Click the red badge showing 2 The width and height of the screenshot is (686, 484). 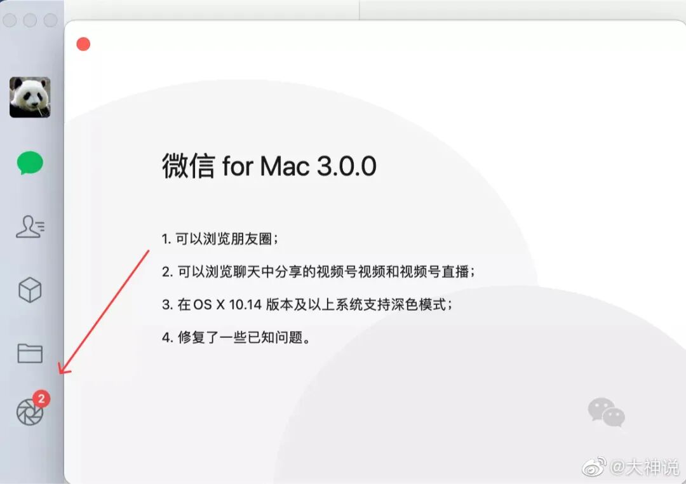tap(41, 399)
